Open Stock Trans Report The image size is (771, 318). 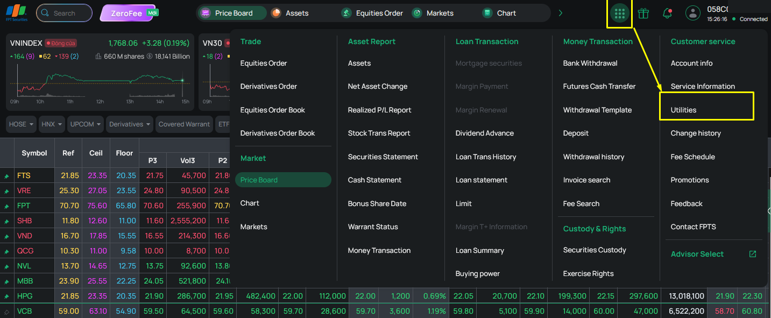379,133
